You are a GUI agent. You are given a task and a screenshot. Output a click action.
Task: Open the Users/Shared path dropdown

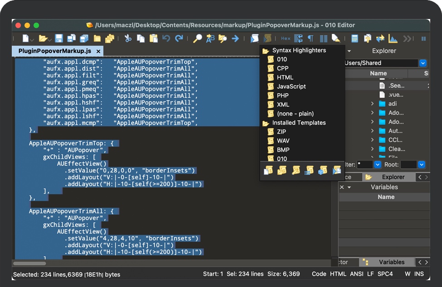[x=423, y=63]
